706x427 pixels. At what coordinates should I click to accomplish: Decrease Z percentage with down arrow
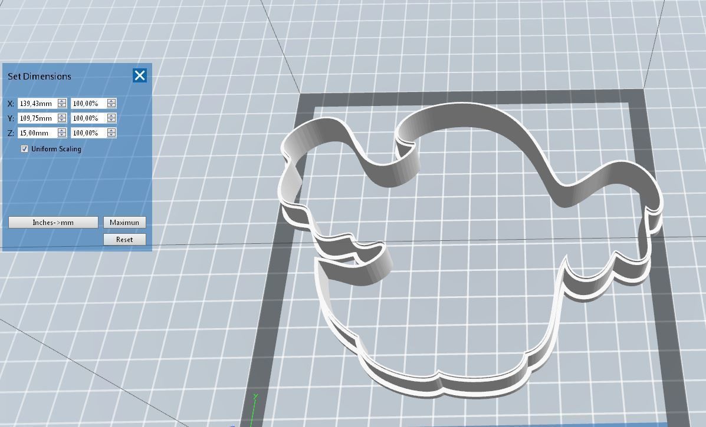click(111, 135)
